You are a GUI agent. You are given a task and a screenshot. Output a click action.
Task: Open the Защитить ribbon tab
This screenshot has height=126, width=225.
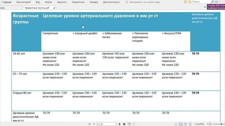[62, 2]
